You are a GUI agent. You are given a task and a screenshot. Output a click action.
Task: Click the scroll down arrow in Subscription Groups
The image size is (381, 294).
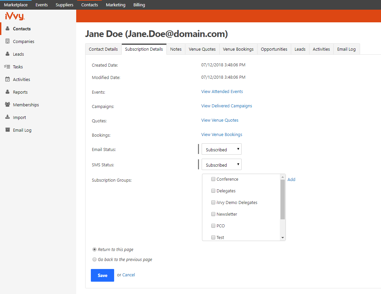(x=283, y=238)
